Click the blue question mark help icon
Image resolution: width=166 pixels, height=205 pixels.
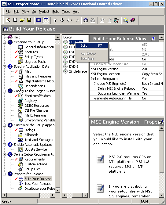click(153, 38)
